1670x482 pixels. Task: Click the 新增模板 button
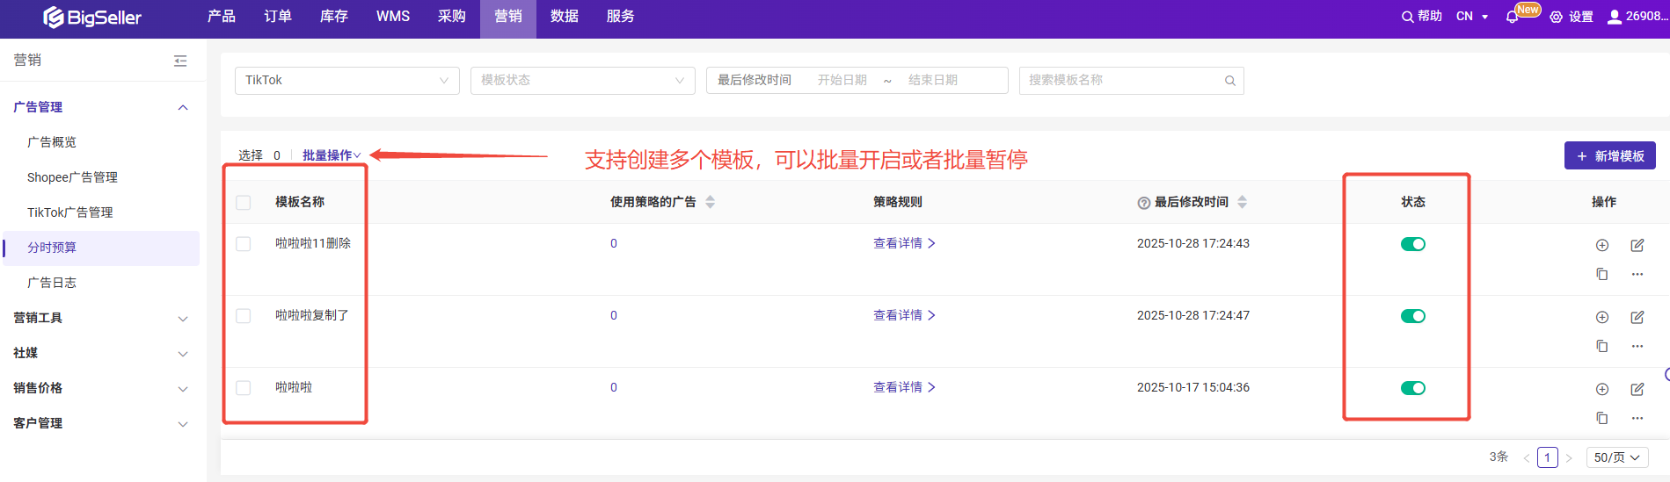(x=1609, y=156)
